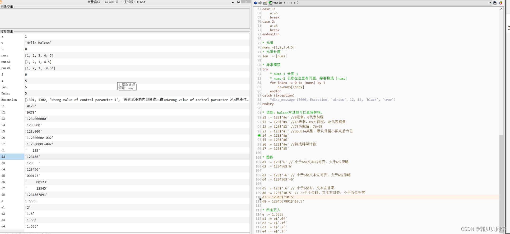Click the * 异常捕获 comment line
510x234 pixels.
pos(271,65)
